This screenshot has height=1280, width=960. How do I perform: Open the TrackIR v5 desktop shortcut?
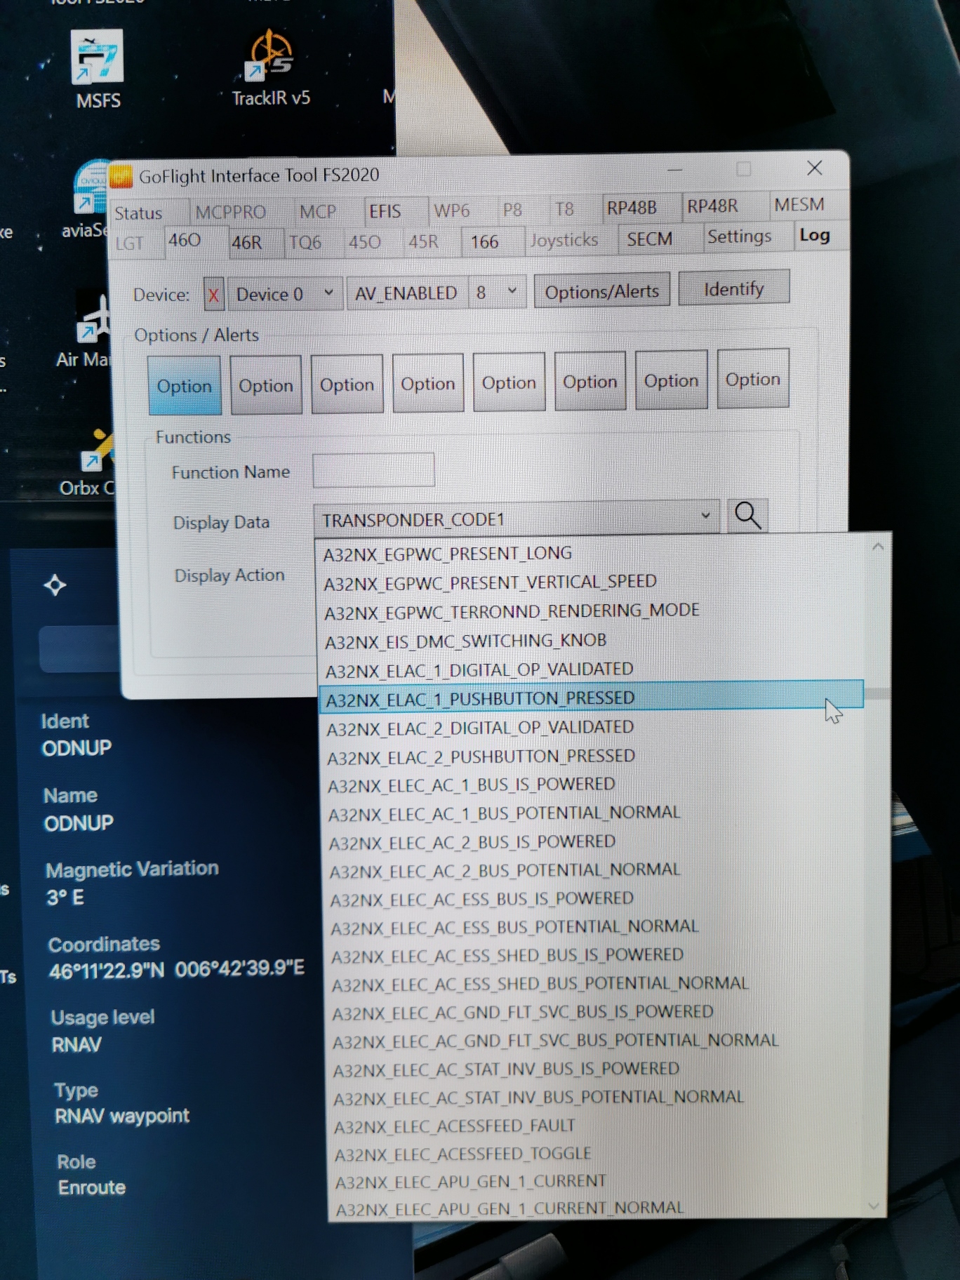coord(271,67)
